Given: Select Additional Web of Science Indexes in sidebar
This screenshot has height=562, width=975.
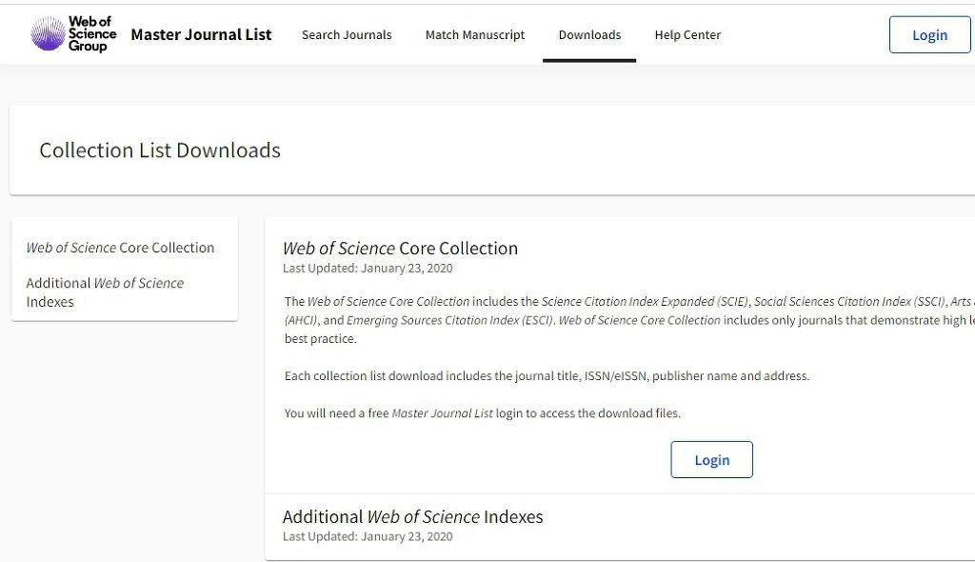Looking at the screenshot, I should pyautogui.click(x=105, y=292).
